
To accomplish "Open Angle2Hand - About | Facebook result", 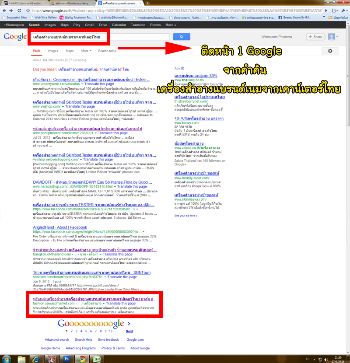I will pos(60,227).
